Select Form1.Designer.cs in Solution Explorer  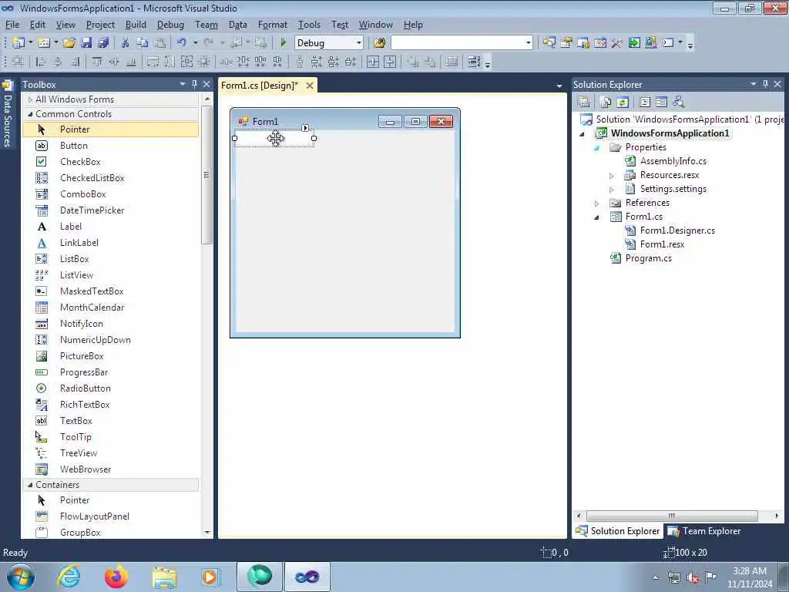pos(677,230)
